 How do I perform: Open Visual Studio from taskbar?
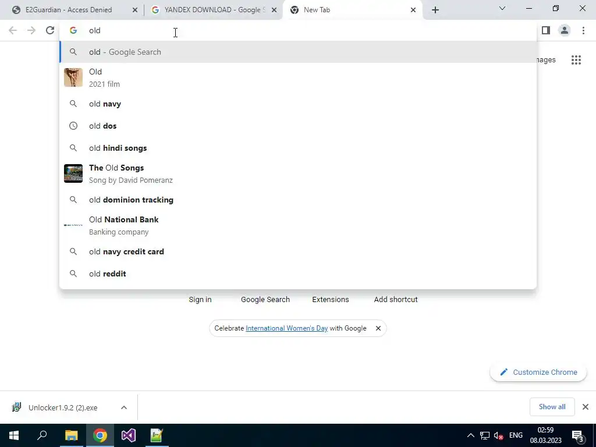tap(129, 435)
